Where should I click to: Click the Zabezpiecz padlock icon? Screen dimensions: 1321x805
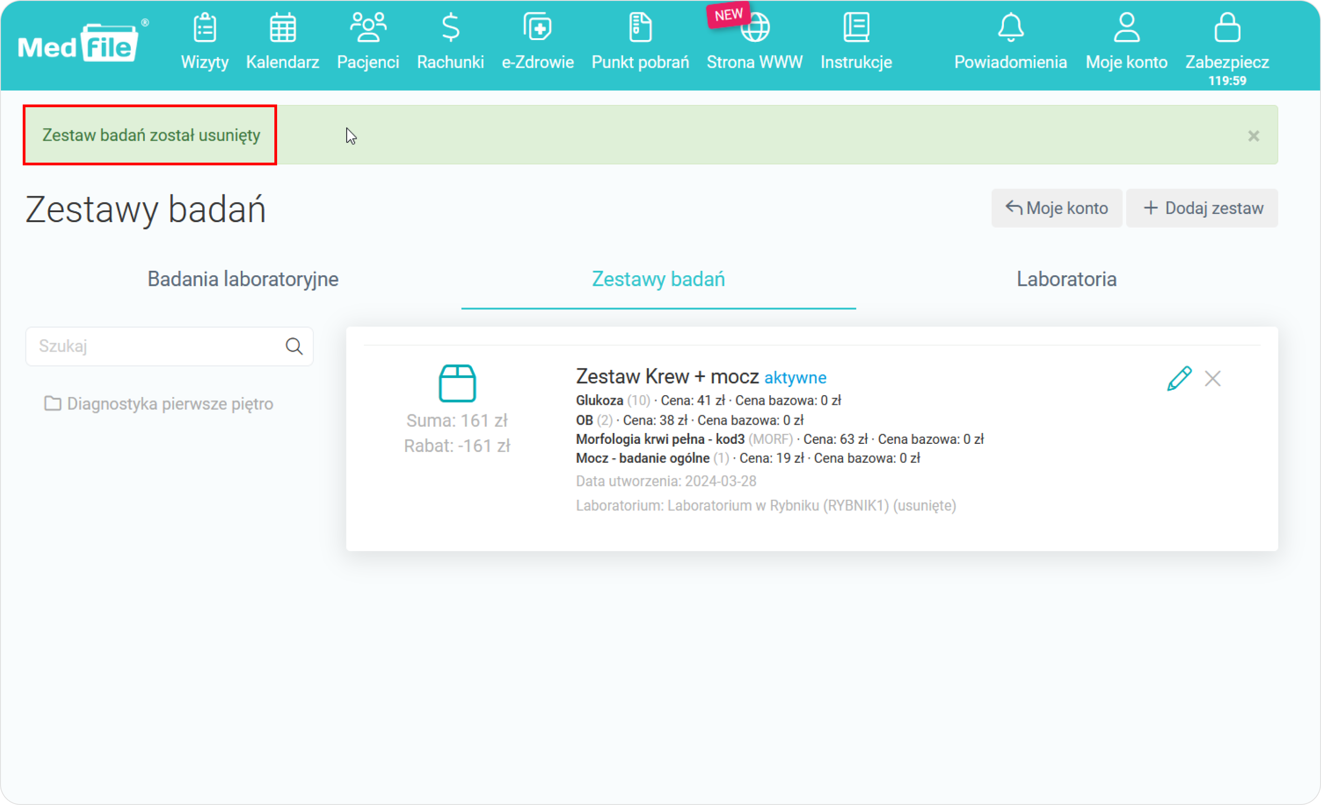pyautogui.click(x=1227, y=27)
